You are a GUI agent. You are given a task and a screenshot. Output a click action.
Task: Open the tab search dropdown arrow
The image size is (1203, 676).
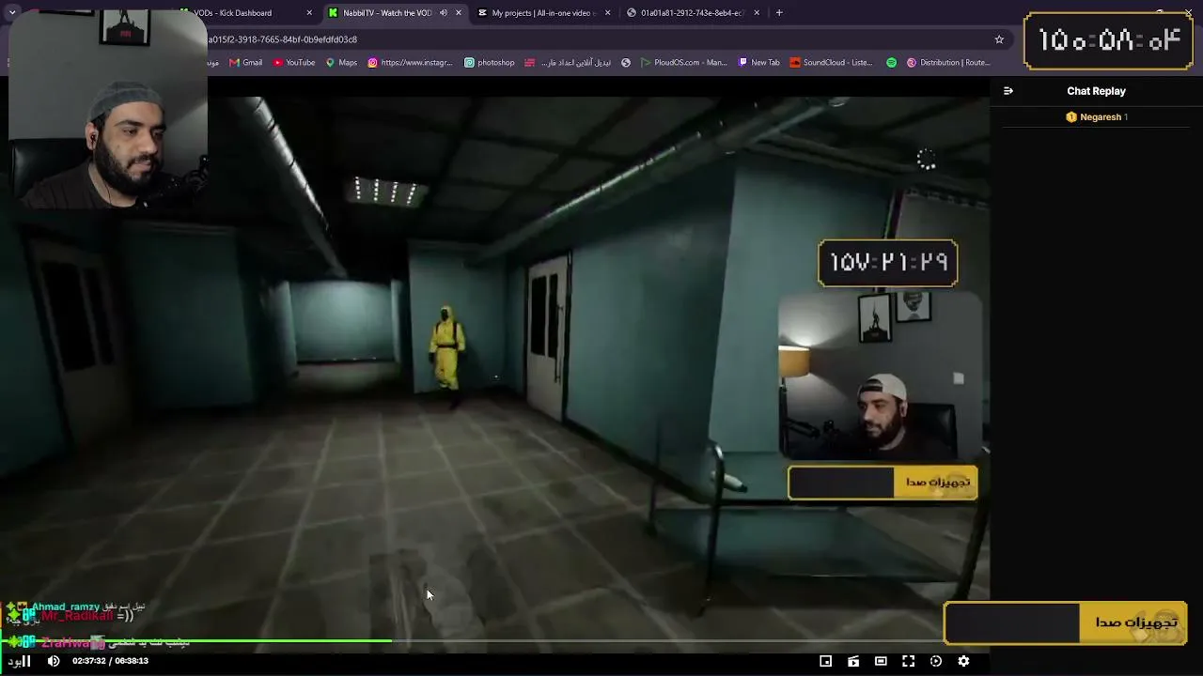tap(12, 13)
